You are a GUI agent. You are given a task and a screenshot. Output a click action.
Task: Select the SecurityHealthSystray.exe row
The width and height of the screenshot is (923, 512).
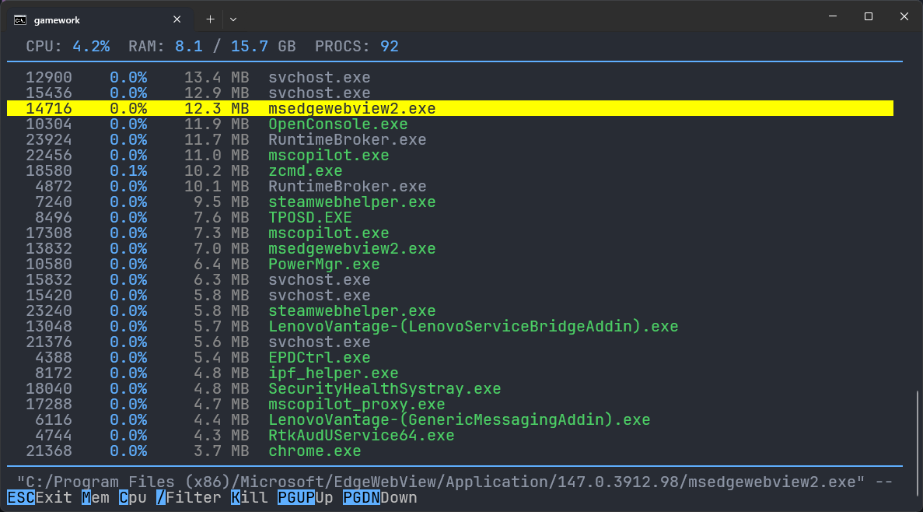[449, 389]
